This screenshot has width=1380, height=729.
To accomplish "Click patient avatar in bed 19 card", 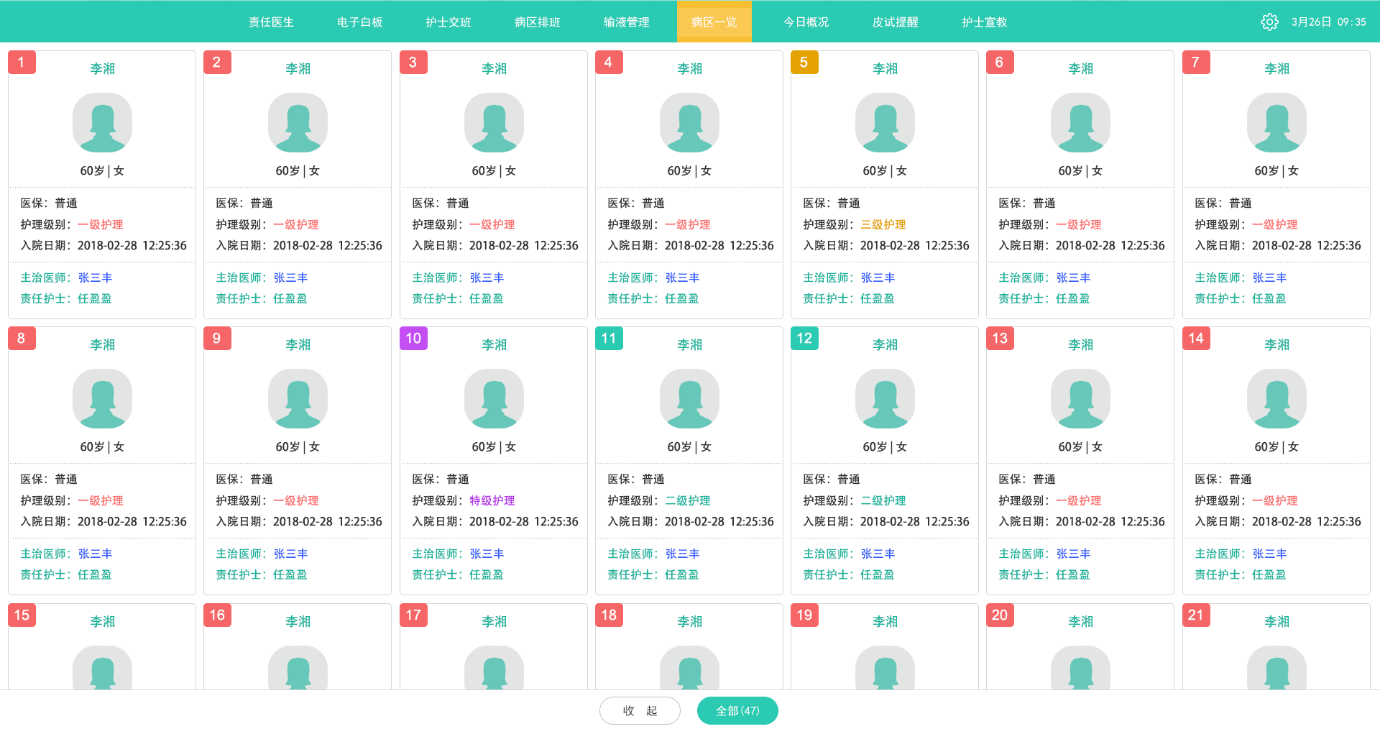I will (885, 668).
